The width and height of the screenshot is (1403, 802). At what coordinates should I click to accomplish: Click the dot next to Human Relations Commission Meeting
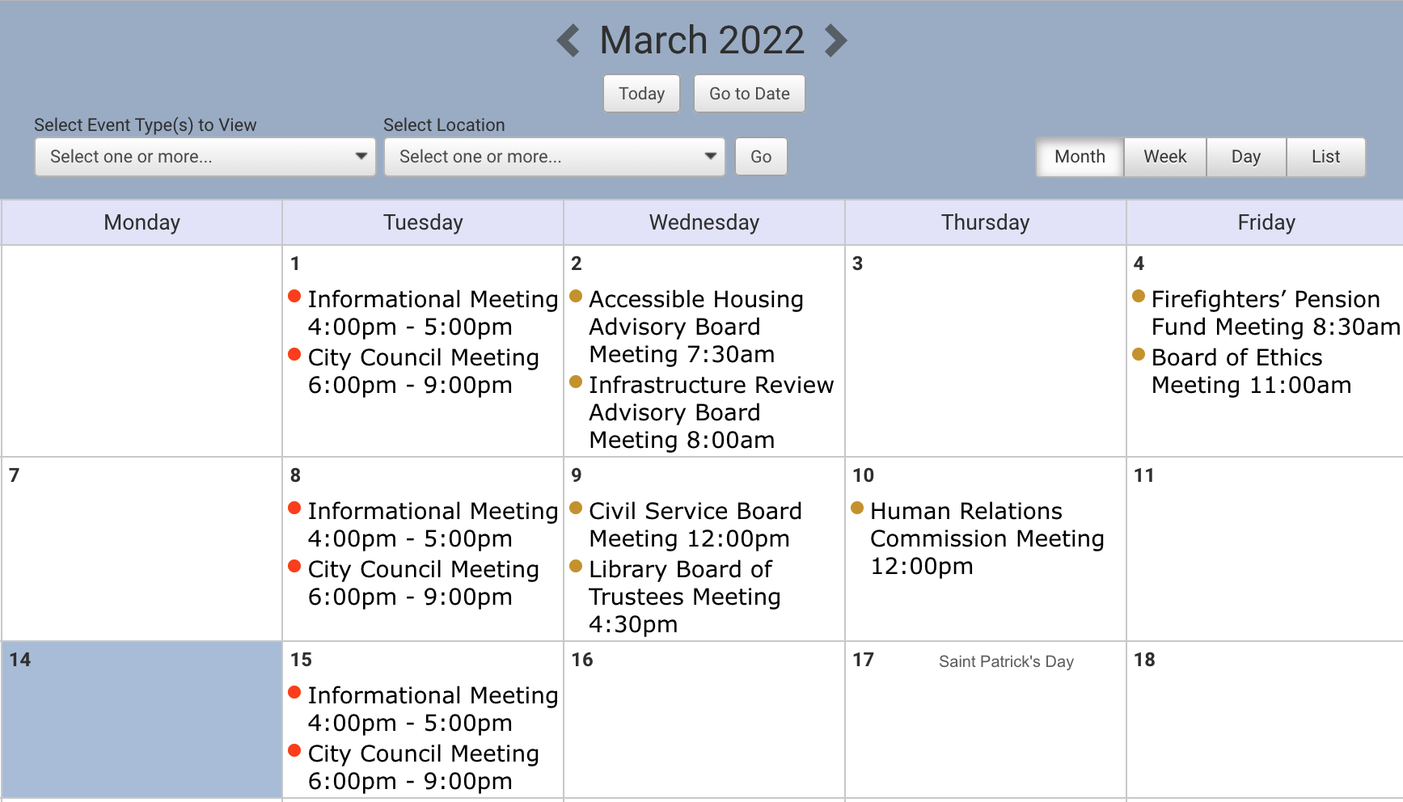pyautogui.click(x=857, y=508)
